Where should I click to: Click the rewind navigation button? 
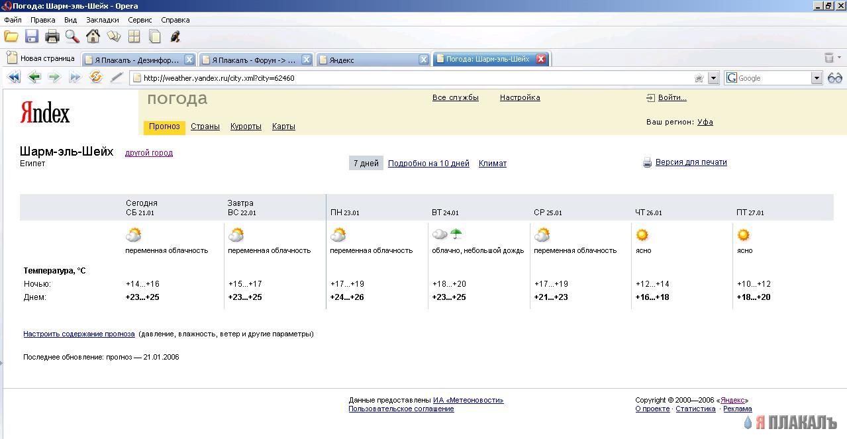14,77
